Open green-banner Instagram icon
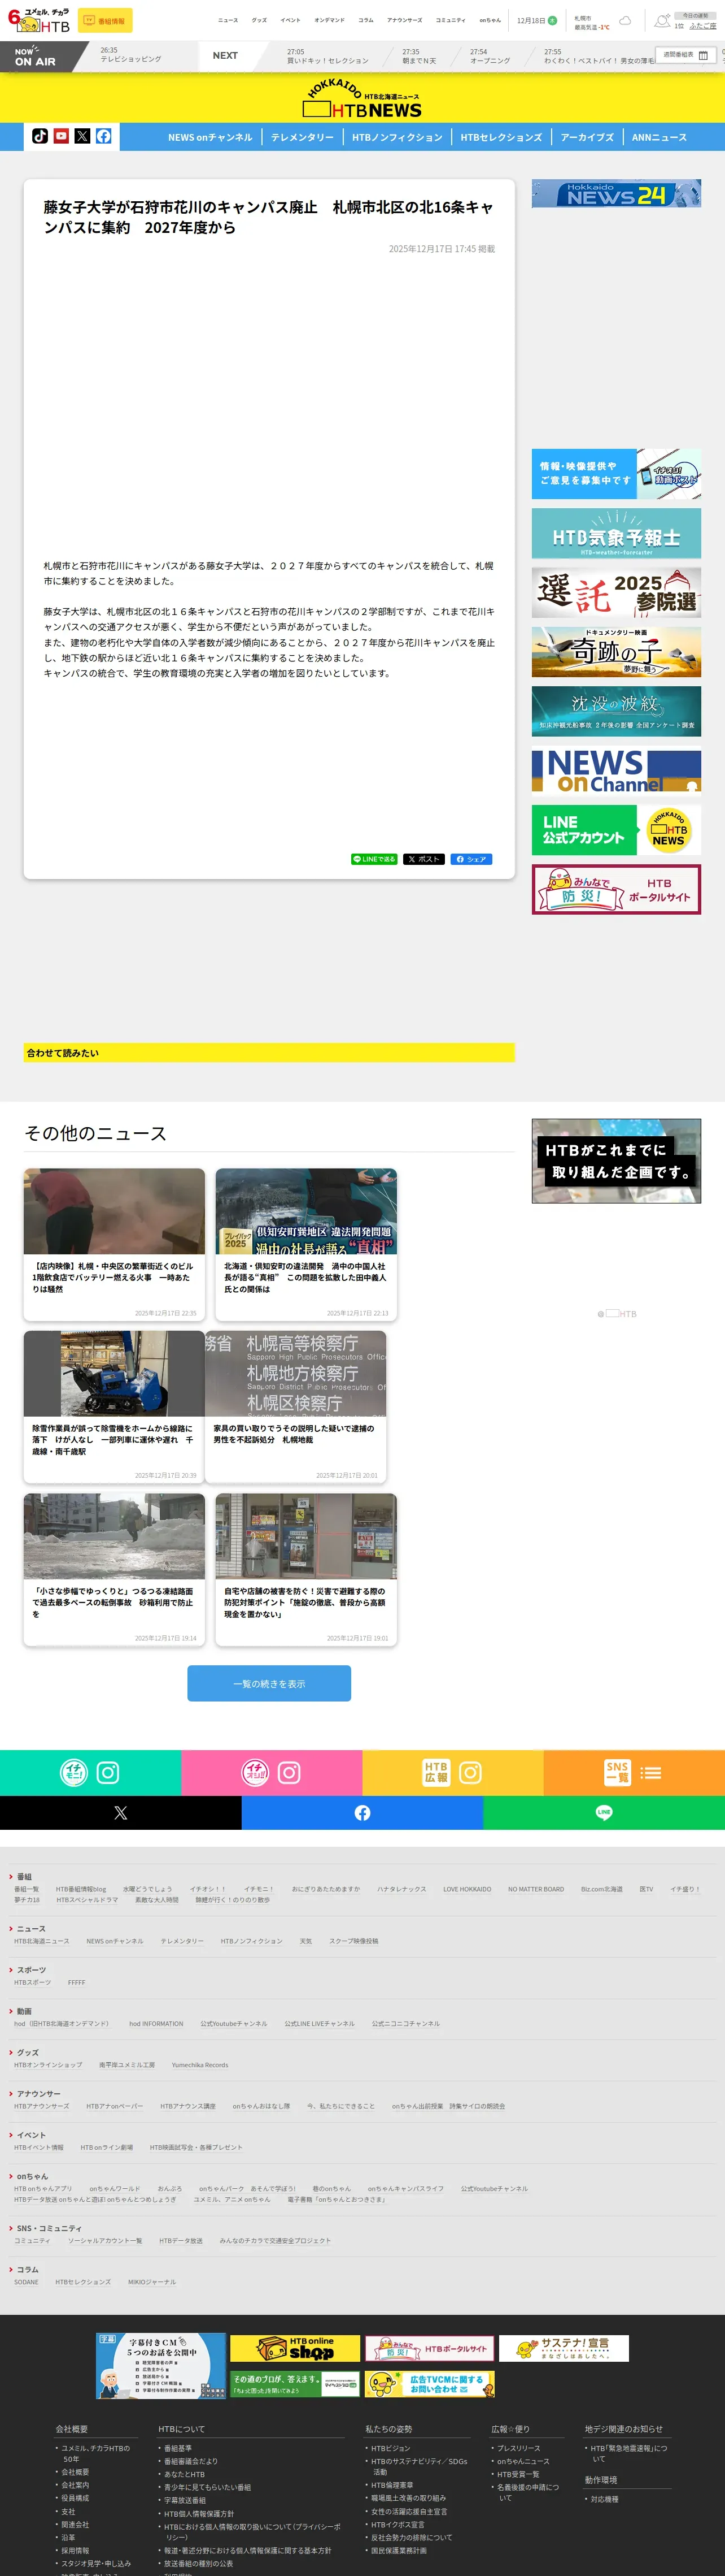The image size is (725, 2576). (108, 1773)
